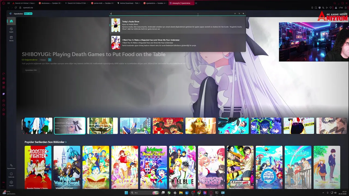Open the Home icon in OpenAnime sidebar
The image size is (349, 196).
point(11,21)
